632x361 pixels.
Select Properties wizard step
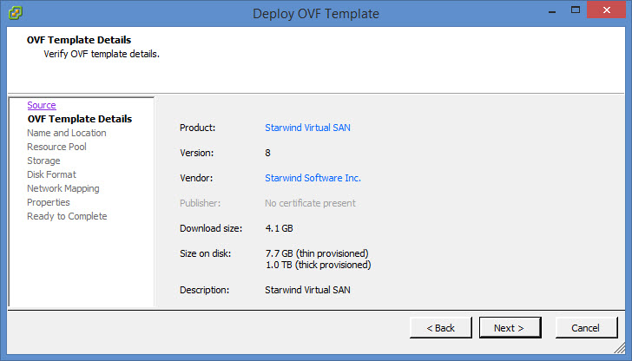(49, 202)
